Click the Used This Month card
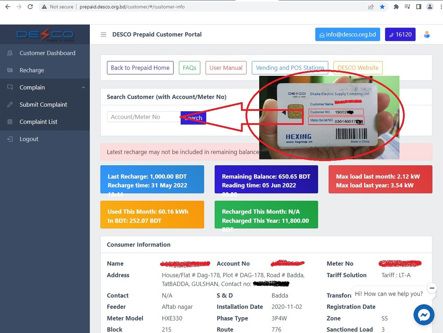Image resolution: width=443 pixels, height=333 pixels. point(152,214)
